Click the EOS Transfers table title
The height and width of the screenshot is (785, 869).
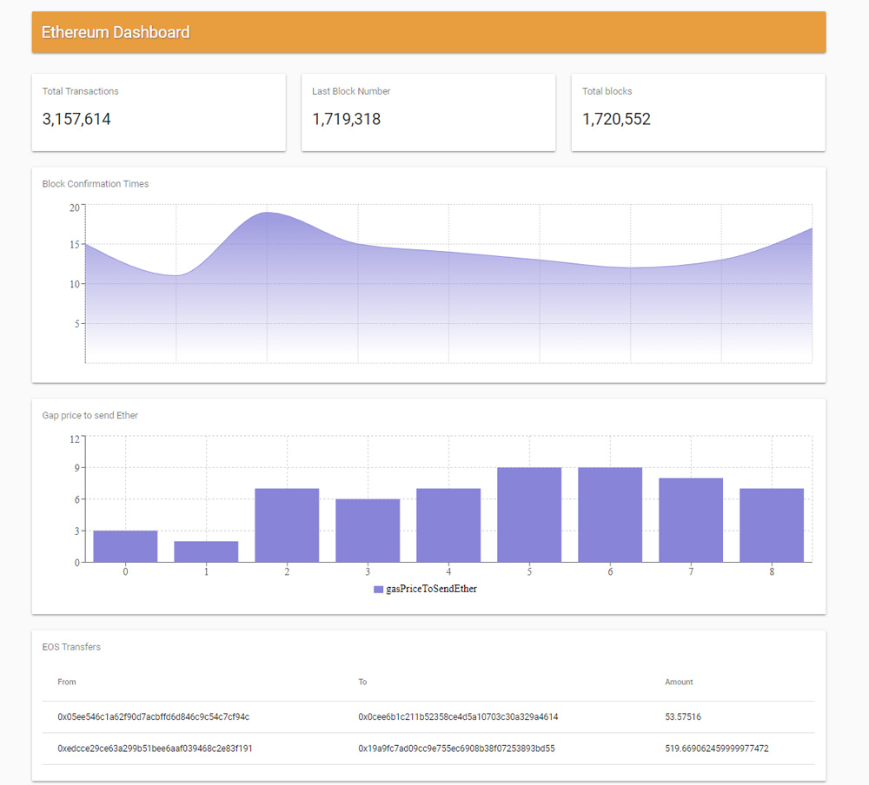(x=71, y=647)
